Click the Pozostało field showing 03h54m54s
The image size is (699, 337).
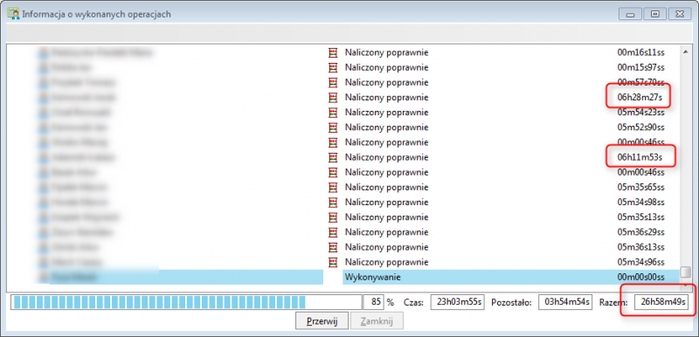(564, 302)
